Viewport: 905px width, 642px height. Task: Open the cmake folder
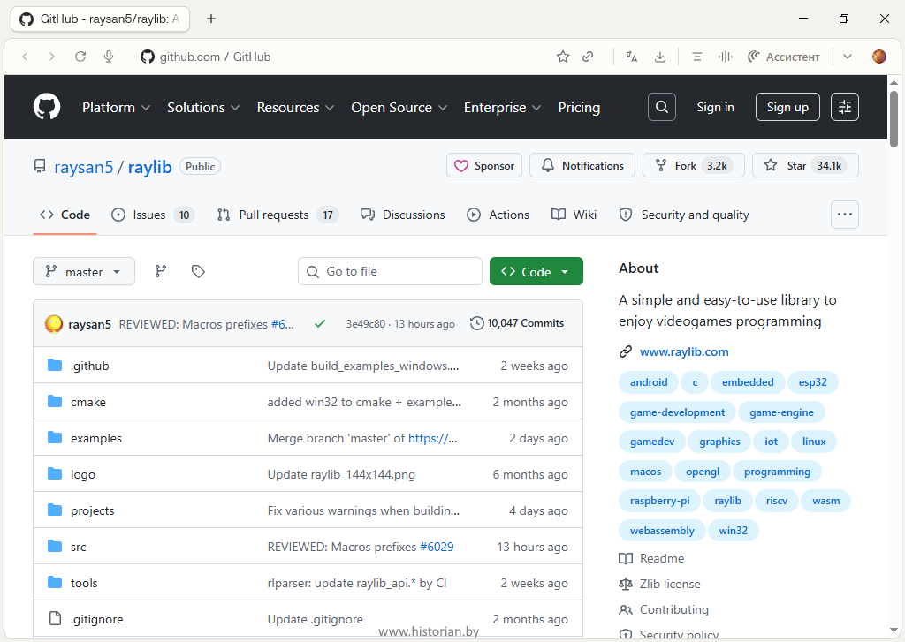click(88, 402)
